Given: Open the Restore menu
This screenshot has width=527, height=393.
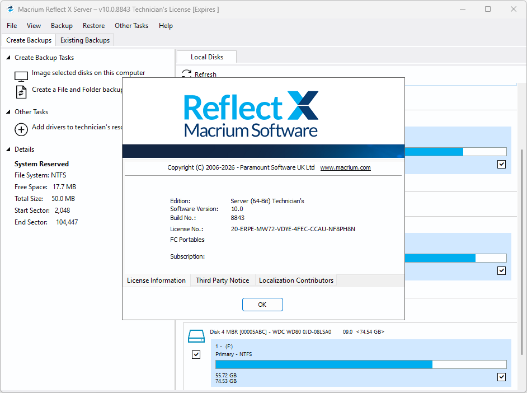Looking at the screenshot, I should pyautogui.click(x=94, y=26).
